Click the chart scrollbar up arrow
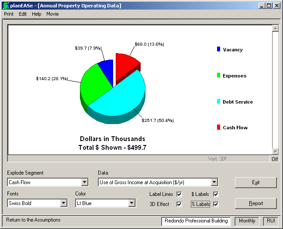The image size is (283, 229). pos(275,28)
